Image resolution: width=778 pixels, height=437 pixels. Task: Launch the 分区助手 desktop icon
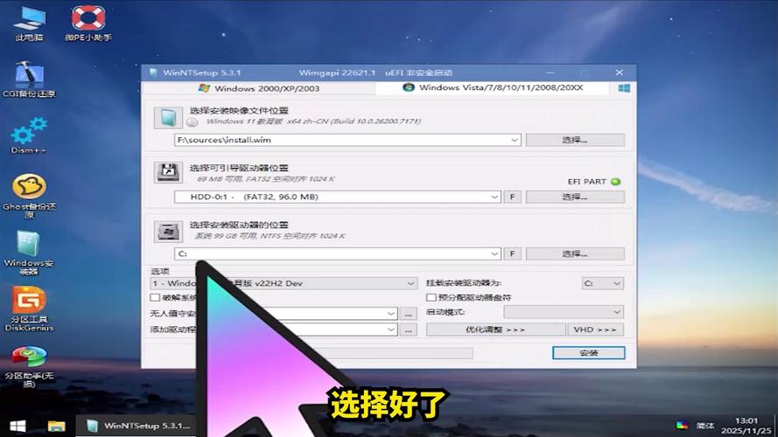coord(29,365)
